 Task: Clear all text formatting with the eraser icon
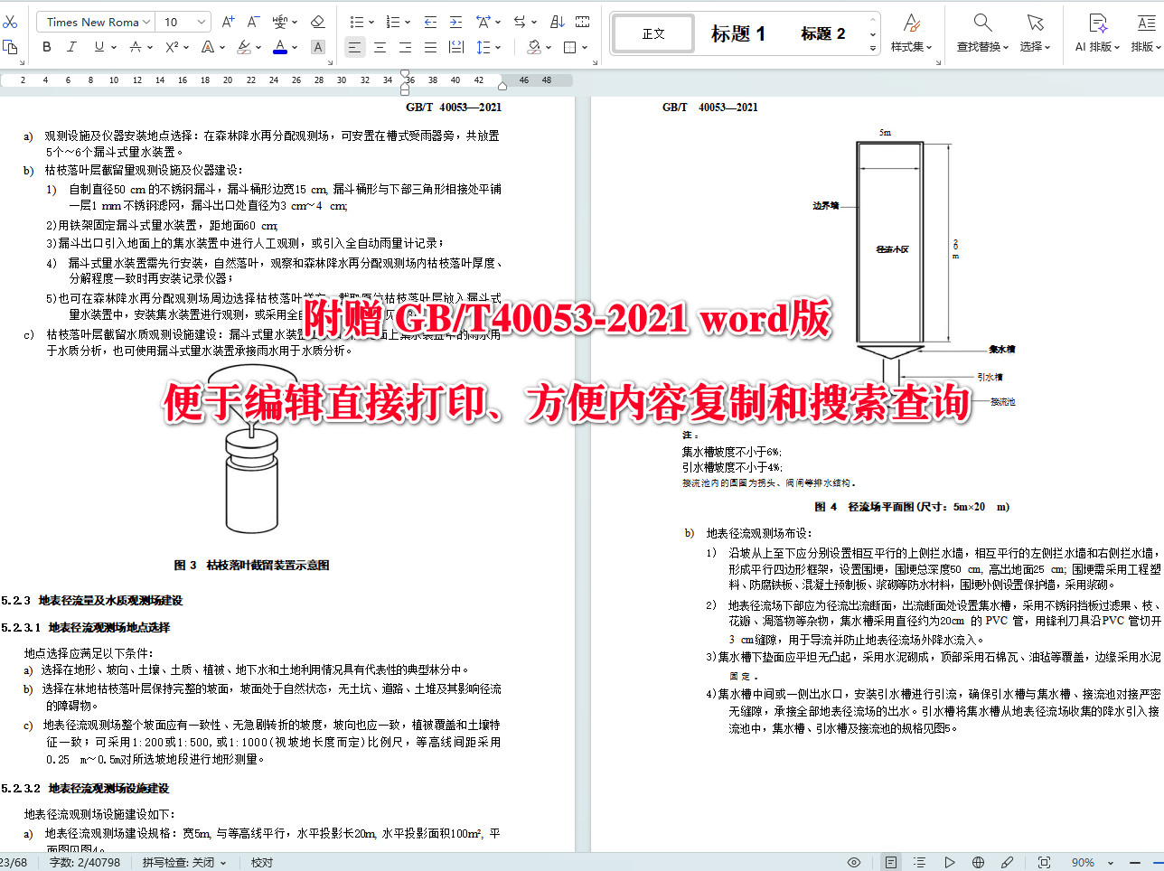point(318,22)
